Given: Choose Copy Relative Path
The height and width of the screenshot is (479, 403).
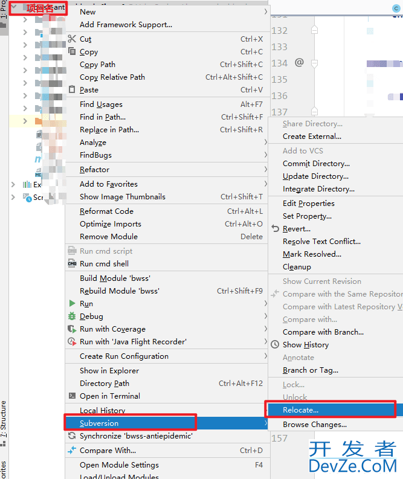Looking at the screenshot, I should click(x=167, y=77).
